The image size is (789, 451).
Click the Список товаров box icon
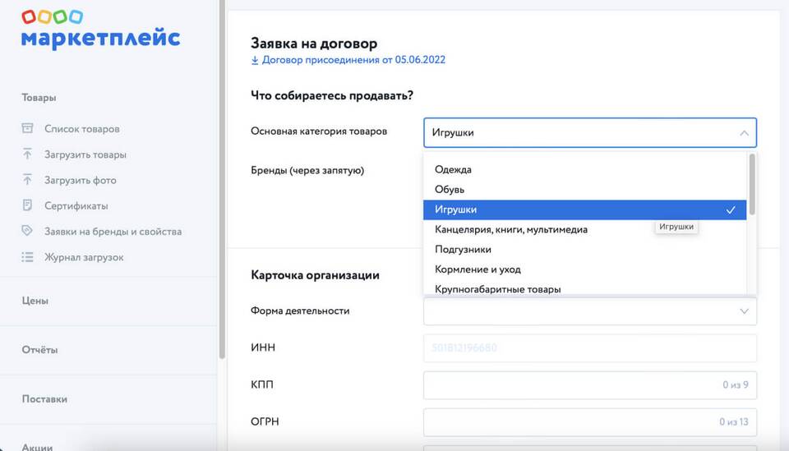tap(27, 129)
